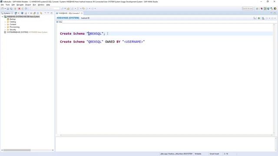The image size is (278, 156).
Task: Open dropdown arrow next to Add System icon
Action: (x=18, y=13)
